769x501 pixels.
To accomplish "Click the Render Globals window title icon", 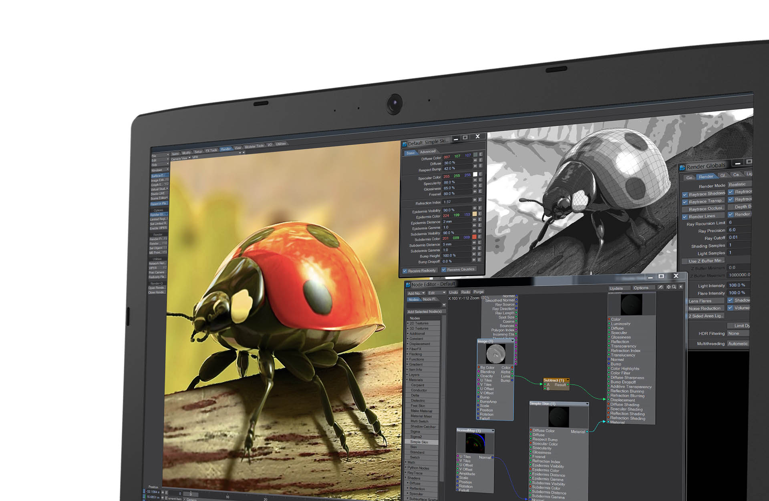I will (682, 167).
